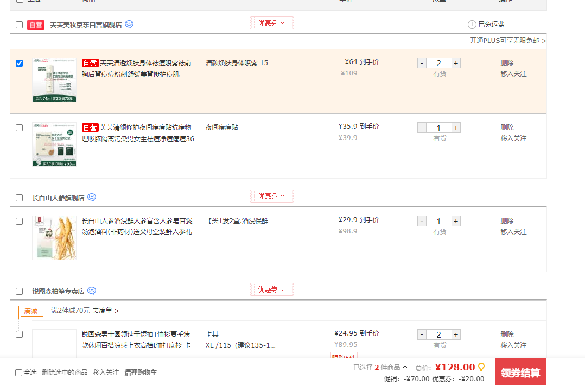Screen dimensions: 585x385
Task: Open 去凑单 promotion link
Action: click(x=106, y=310)
